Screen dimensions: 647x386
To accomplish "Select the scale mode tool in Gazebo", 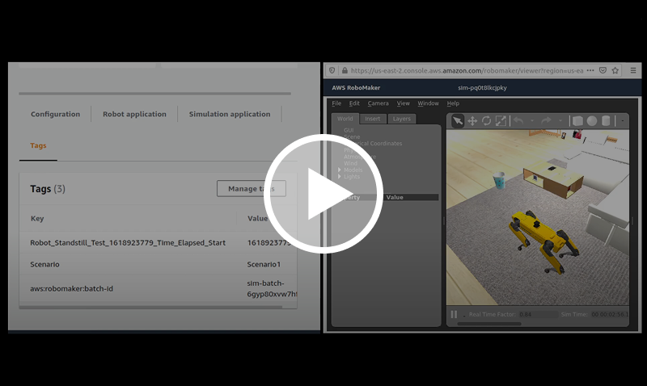I will (501, 120).
